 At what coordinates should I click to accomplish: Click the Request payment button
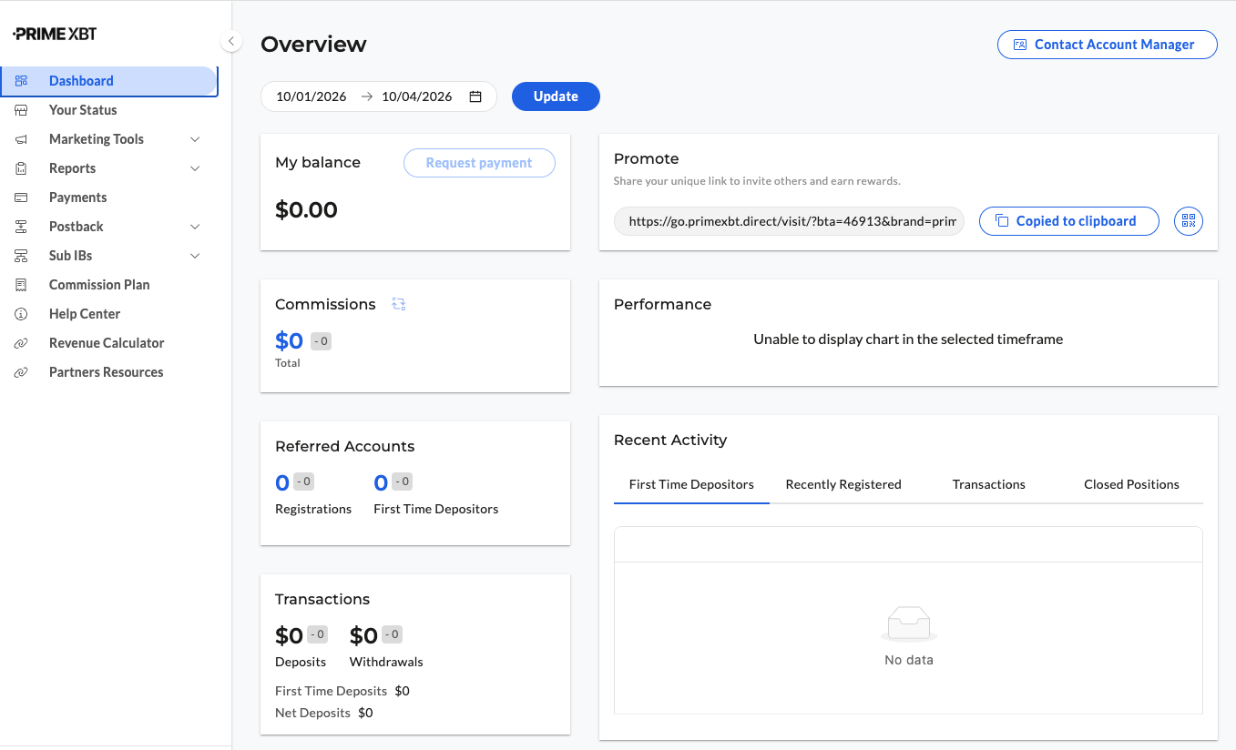click(479, 163)
